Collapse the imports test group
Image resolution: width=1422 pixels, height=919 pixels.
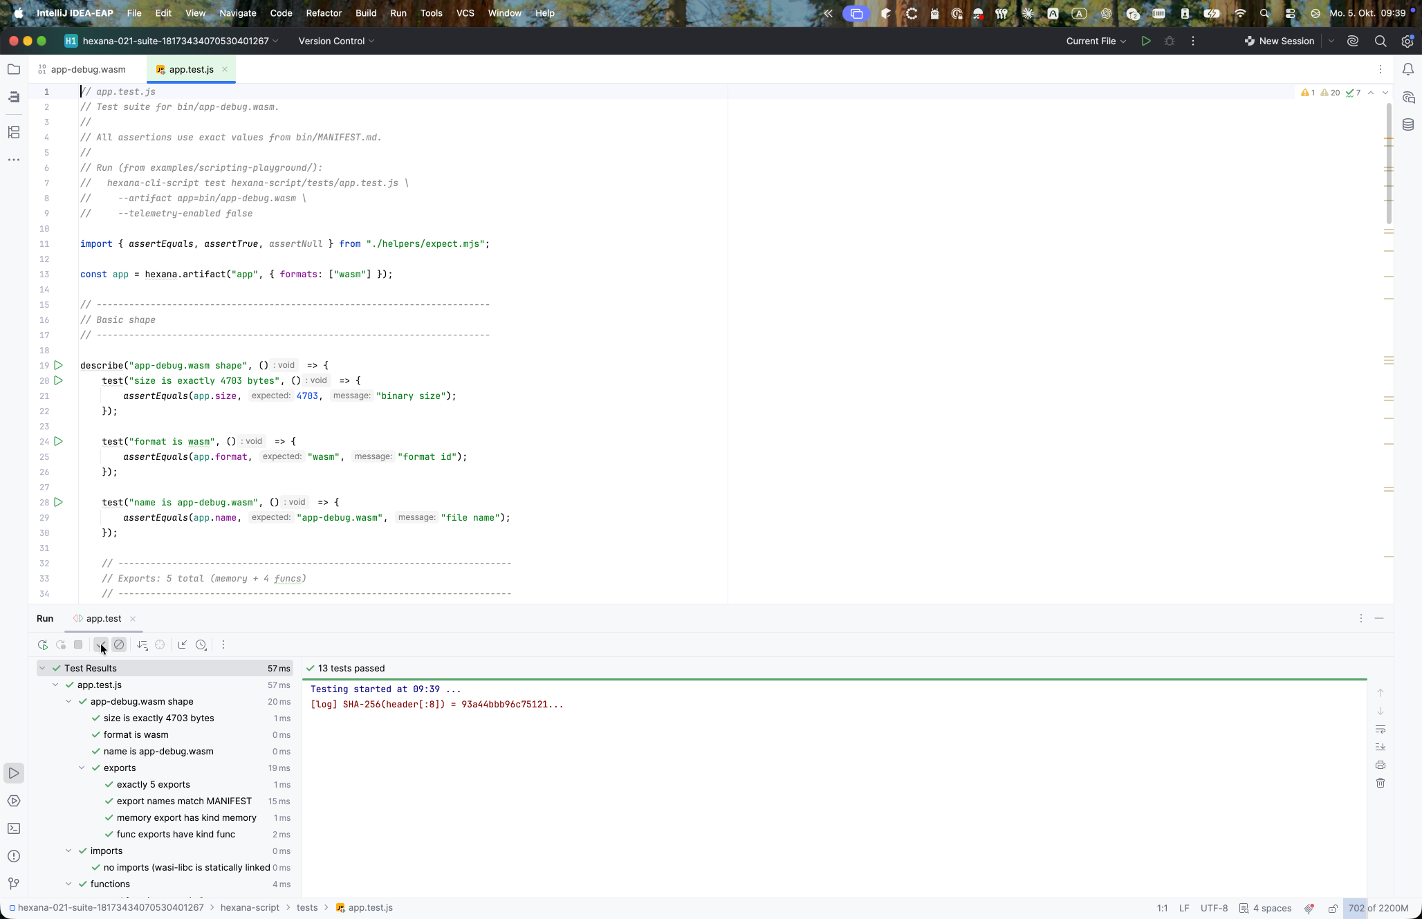pyautogui.click(x=68, y=851)
